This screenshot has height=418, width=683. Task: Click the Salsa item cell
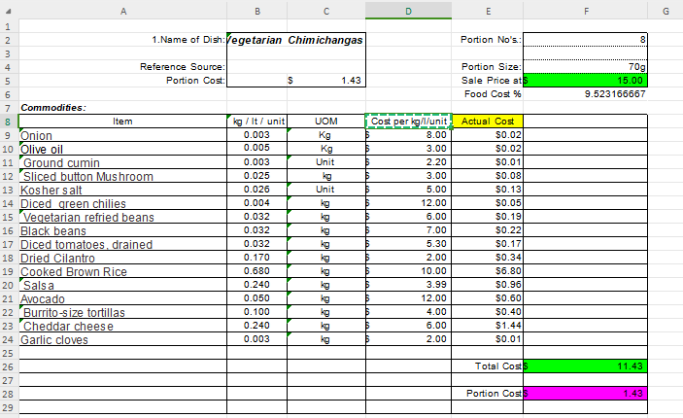pyautogui.click(x=122, y=285)
